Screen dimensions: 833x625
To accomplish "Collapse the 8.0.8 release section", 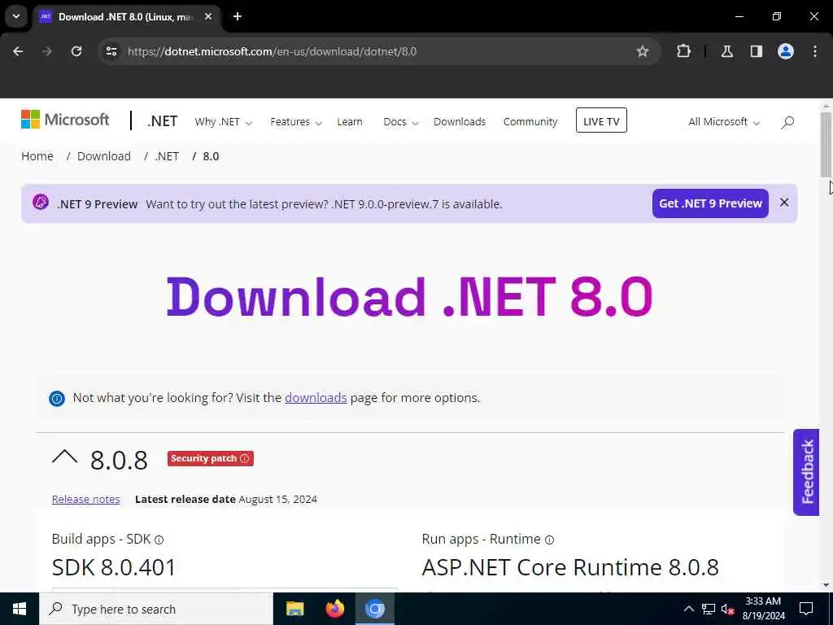I will tap(65, 457).
